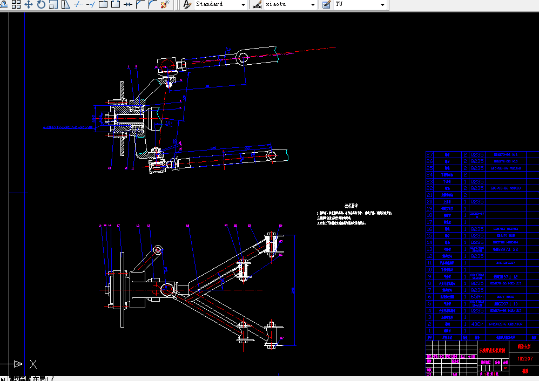Select the Extend tool
The height and width of the screenshot is (381, 539).
90,4
